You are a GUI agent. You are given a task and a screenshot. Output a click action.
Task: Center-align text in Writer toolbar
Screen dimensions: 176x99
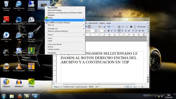[x=122, y=31]
